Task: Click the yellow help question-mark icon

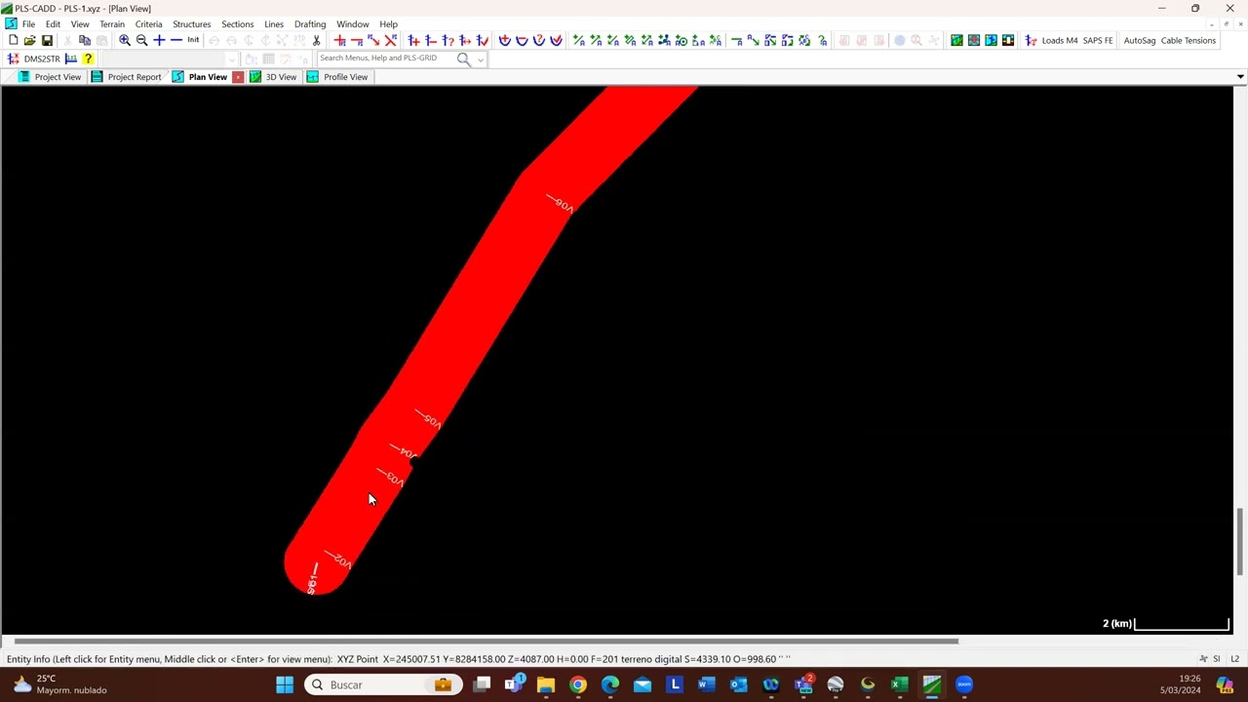Action: [88, 58]
